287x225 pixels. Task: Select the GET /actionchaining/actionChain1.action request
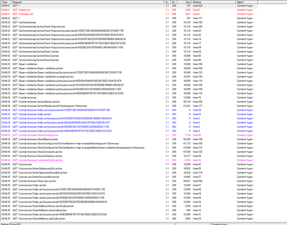(129, 52)
